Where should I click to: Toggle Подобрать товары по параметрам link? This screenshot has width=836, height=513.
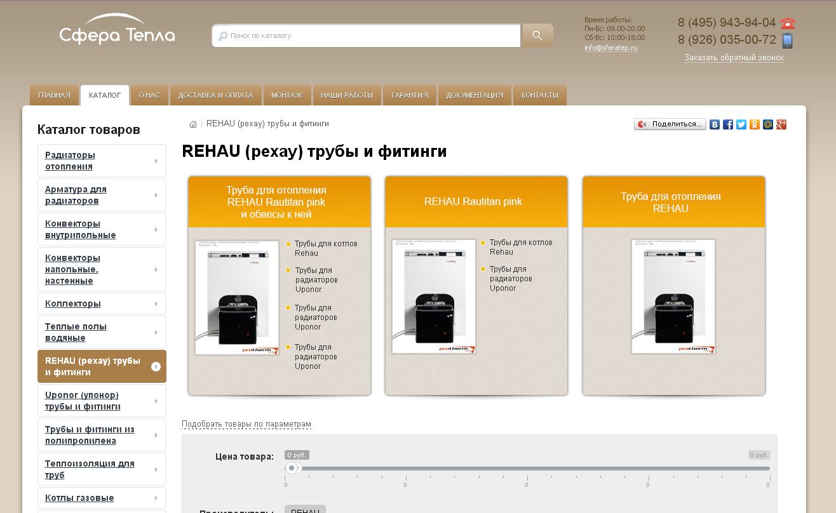[x=246, y=424]
